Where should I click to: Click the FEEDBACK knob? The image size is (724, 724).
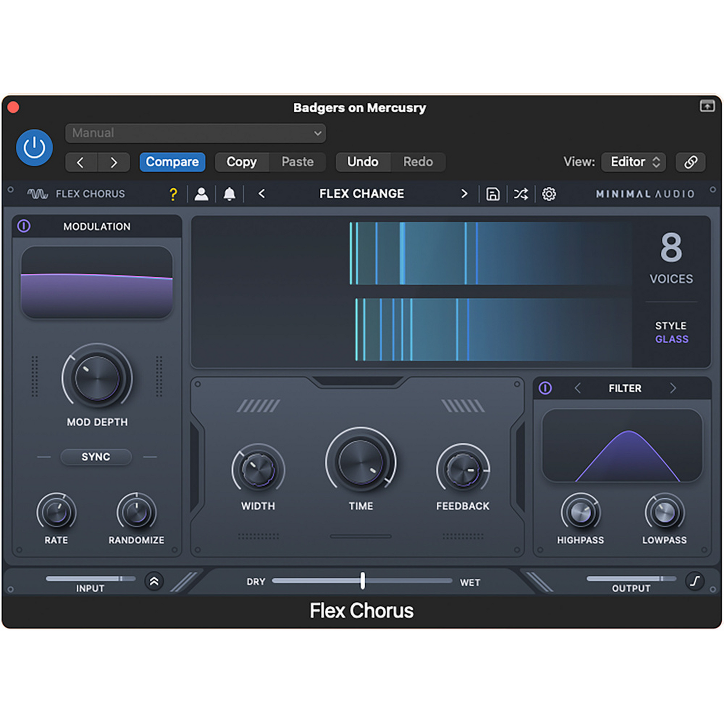tap(463, 470)
